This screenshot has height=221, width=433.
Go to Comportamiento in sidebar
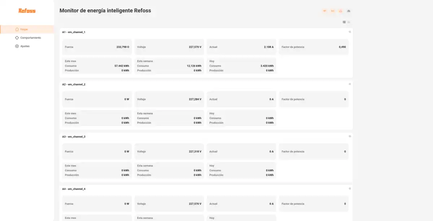click(30, 38)
